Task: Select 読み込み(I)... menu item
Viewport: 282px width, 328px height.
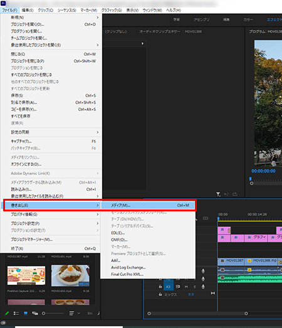Action: 51,189
